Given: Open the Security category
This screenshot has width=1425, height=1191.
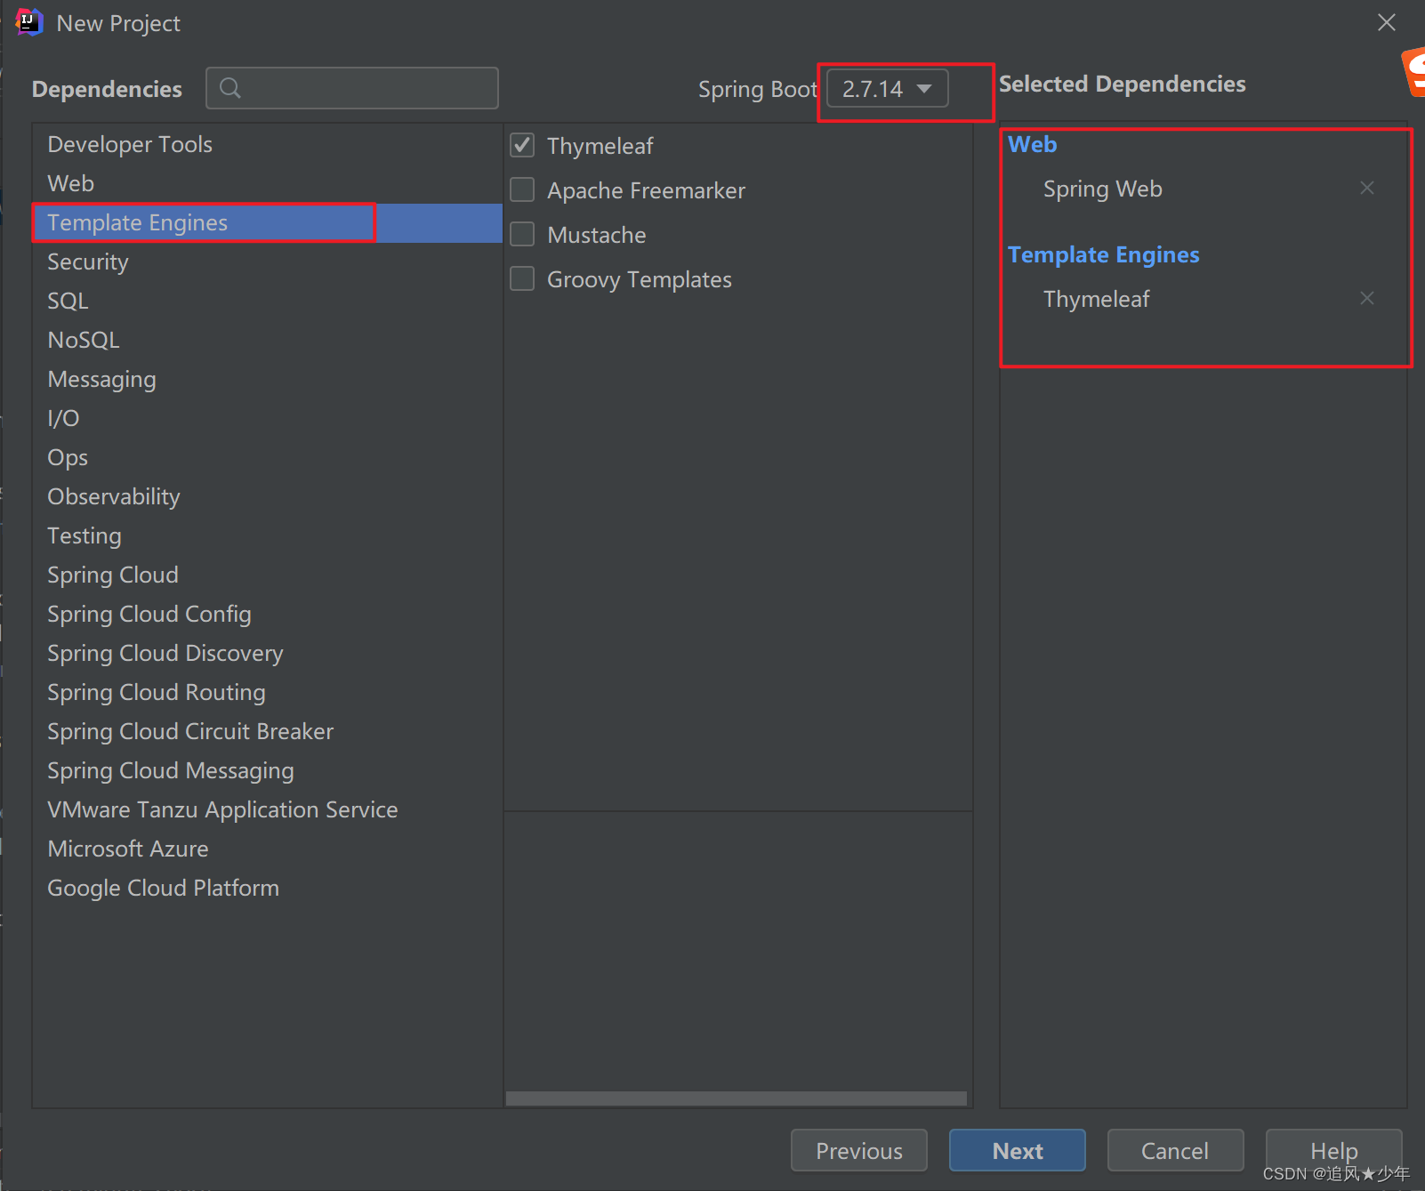Looking at the screenshot, I should (268, 262).
